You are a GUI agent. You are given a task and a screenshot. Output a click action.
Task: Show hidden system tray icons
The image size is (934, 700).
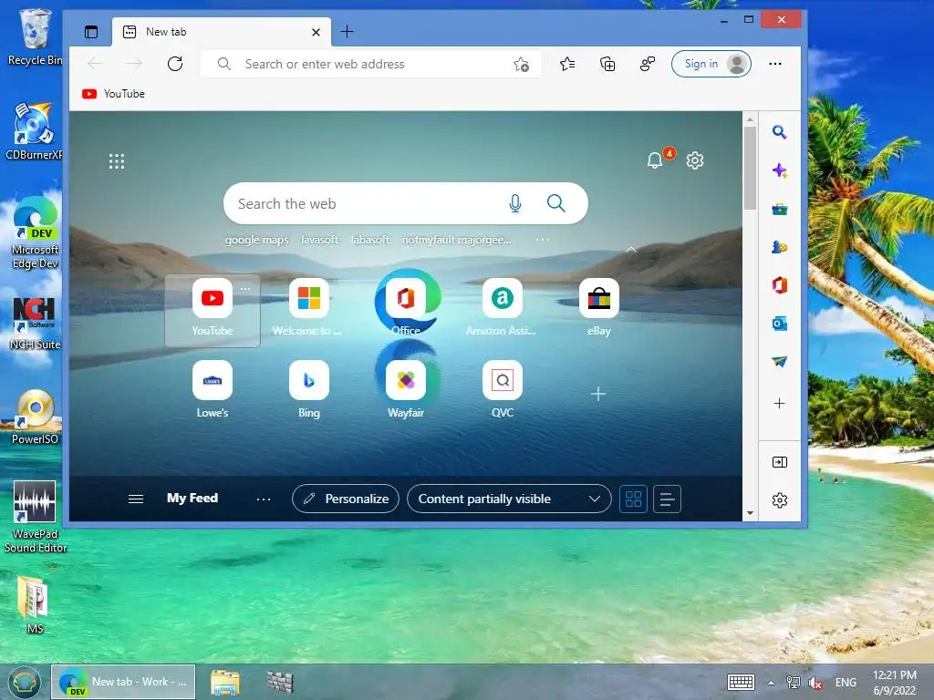coord(772,683)
